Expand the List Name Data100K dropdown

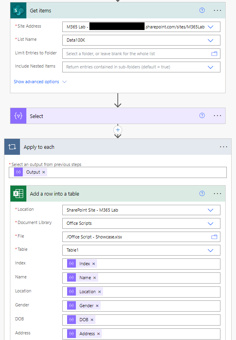click(x=210, y=40)
